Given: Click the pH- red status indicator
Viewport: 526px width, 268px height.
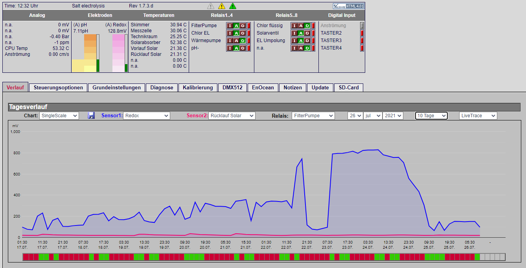Looking at the screenshot, I should coord(248,48).
